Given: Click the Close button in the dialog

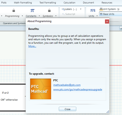Looking at the screenshot, I should tap(67, 109).
